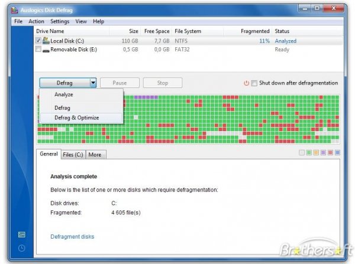
Task: Click the Pause button
Action: tap(120, 83)
